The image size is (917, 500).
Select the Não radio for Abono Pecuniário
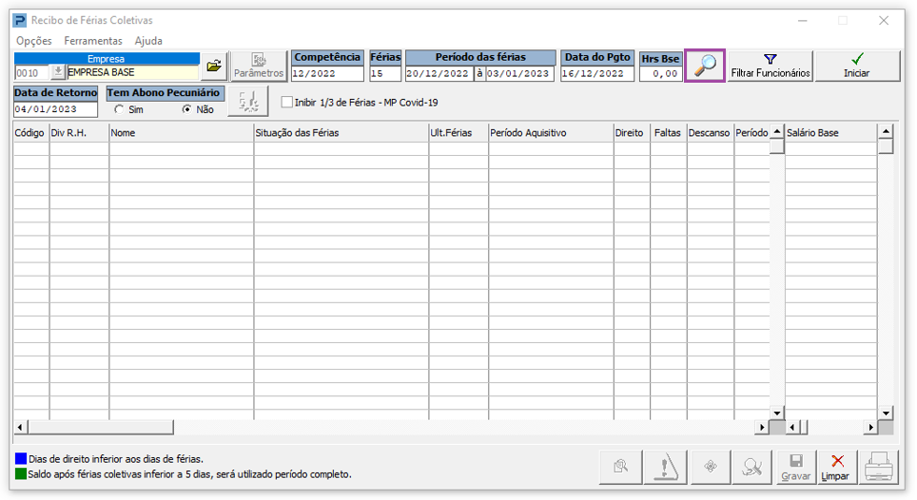[x=187, y=109]
